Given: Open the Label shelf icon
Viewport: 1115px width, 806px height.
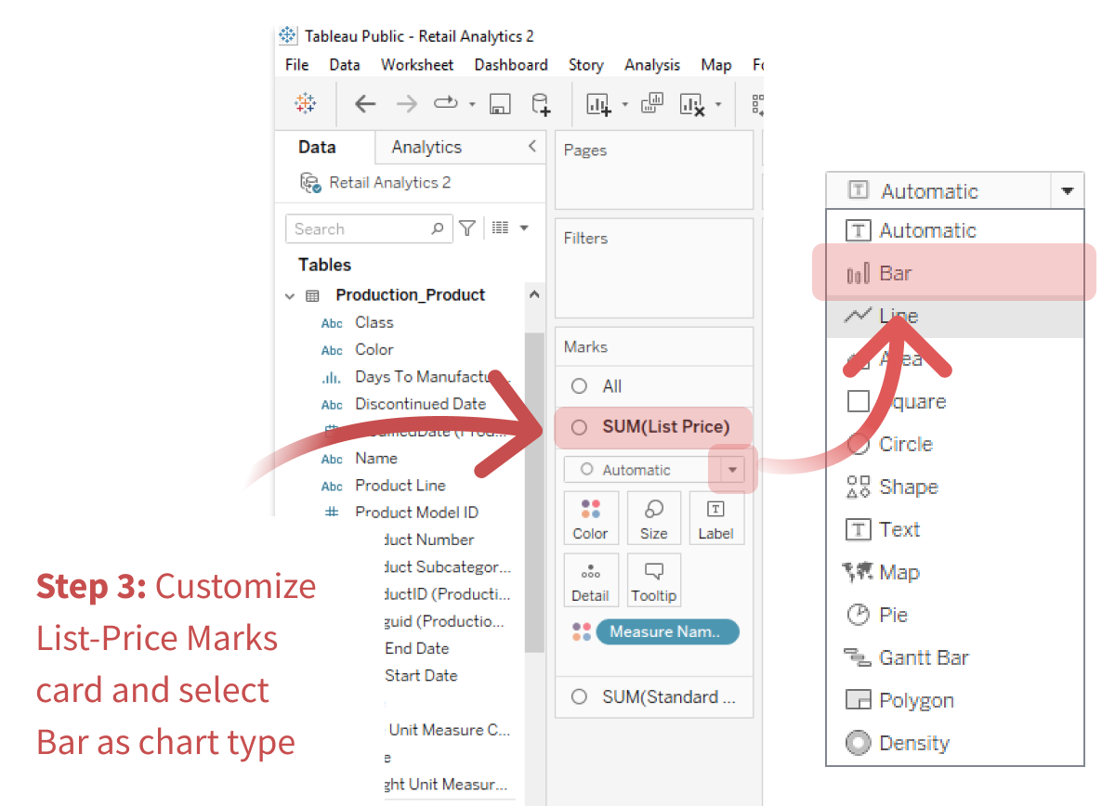Looking at the screenshot, I should point(715,516).
